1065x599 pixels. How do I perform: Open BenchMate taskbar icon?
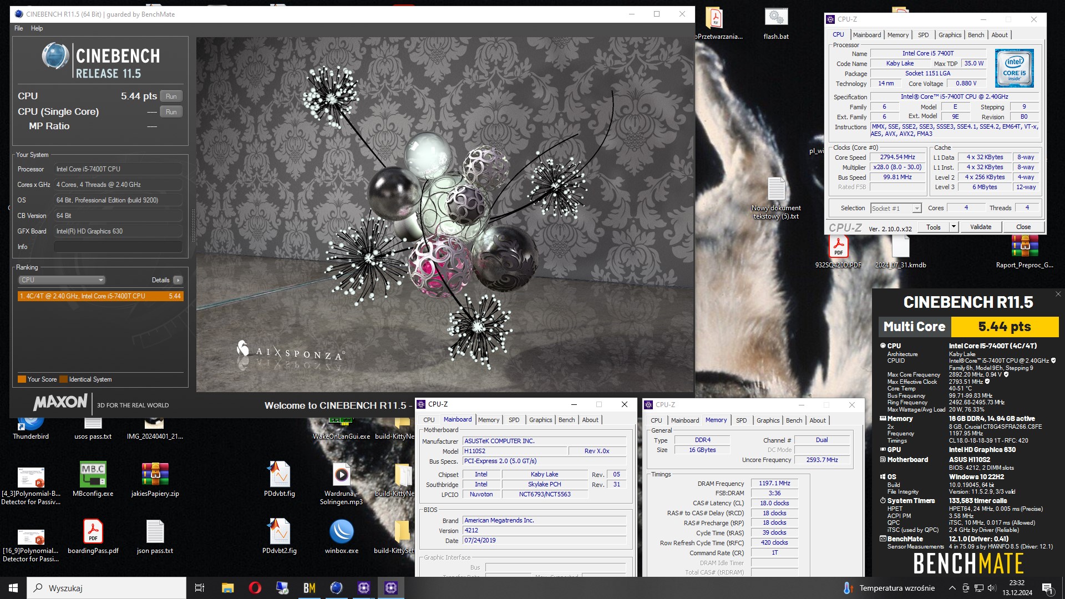click(x=309, y=588)
